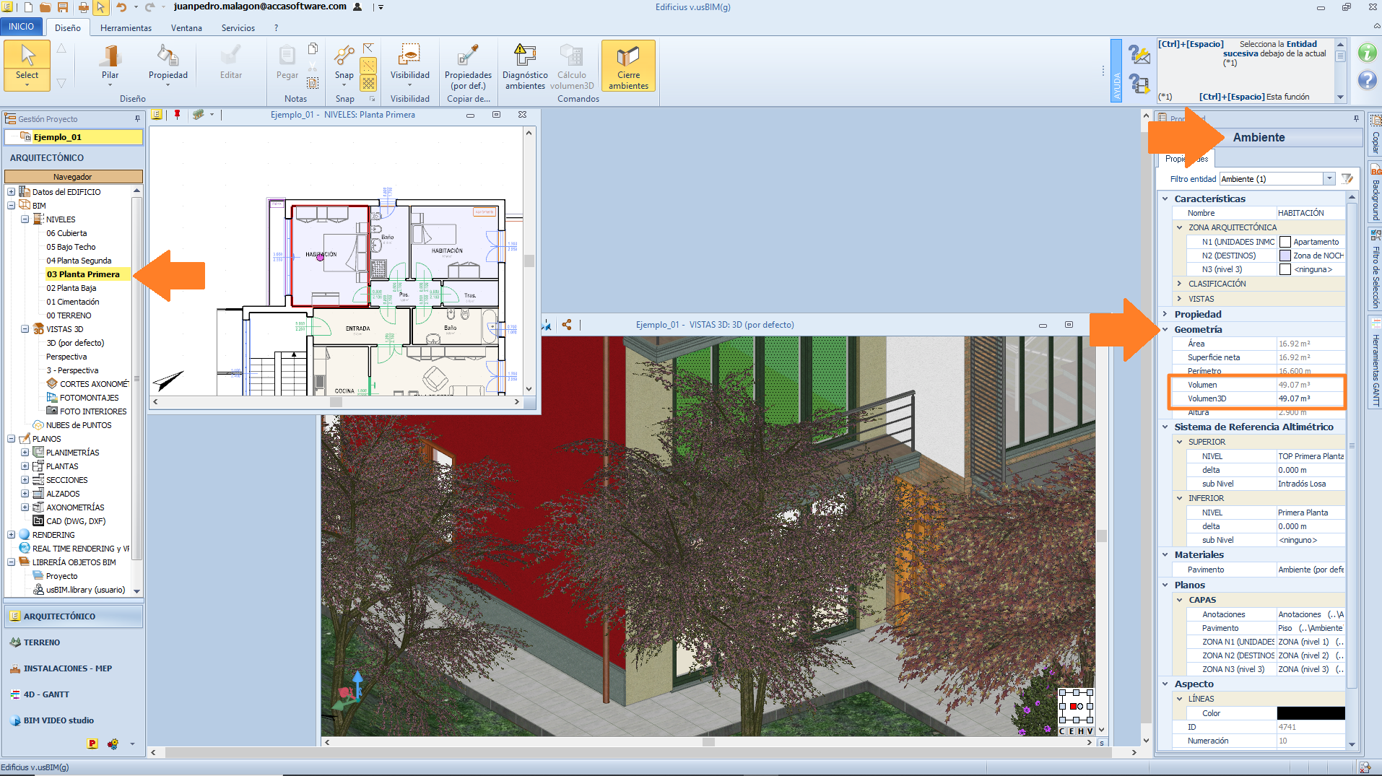Viewport: 1382px width, 776px height.
Task: Expand PLANIMETRÍAS tree node
Action: pos(25,453)
